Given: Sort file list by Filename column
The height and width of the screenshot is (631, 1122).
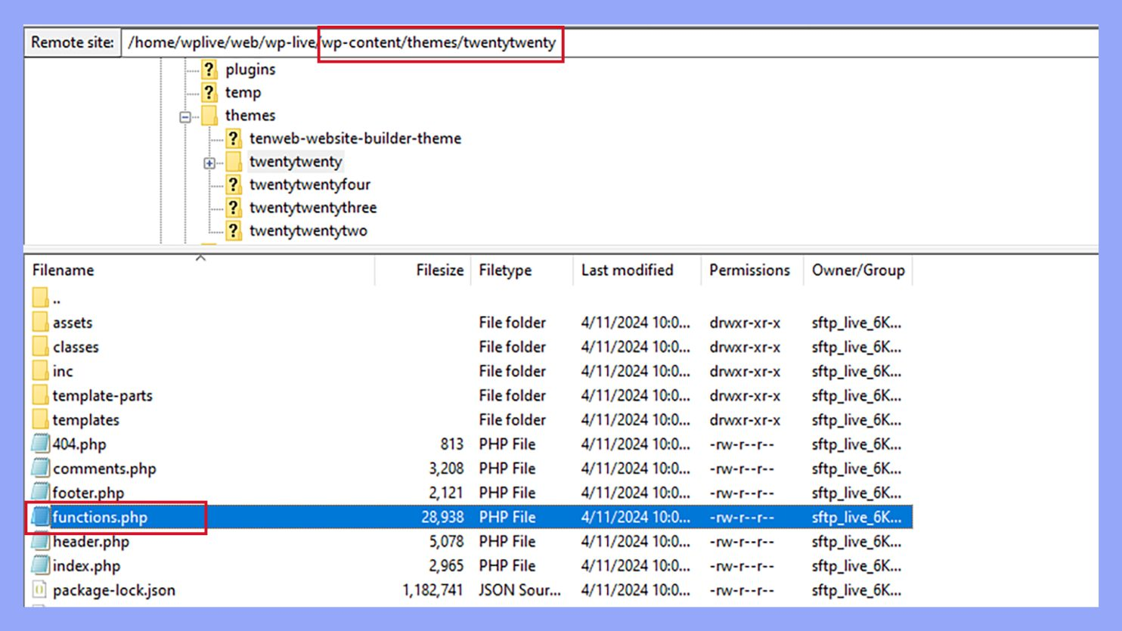Looking at the screenshot, I should coord(64,271).
